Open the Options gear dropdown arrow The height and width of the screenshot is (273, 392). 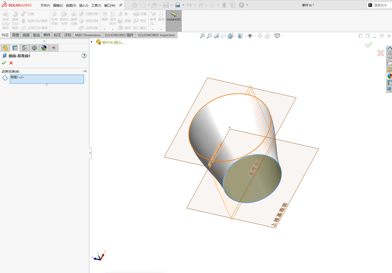pyautogui.click(x=247, y=5)
